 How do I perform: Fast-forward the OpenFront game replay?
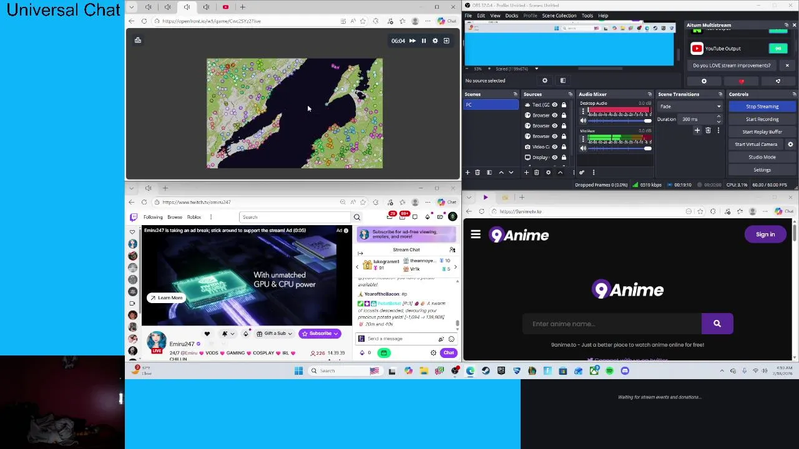412,41
